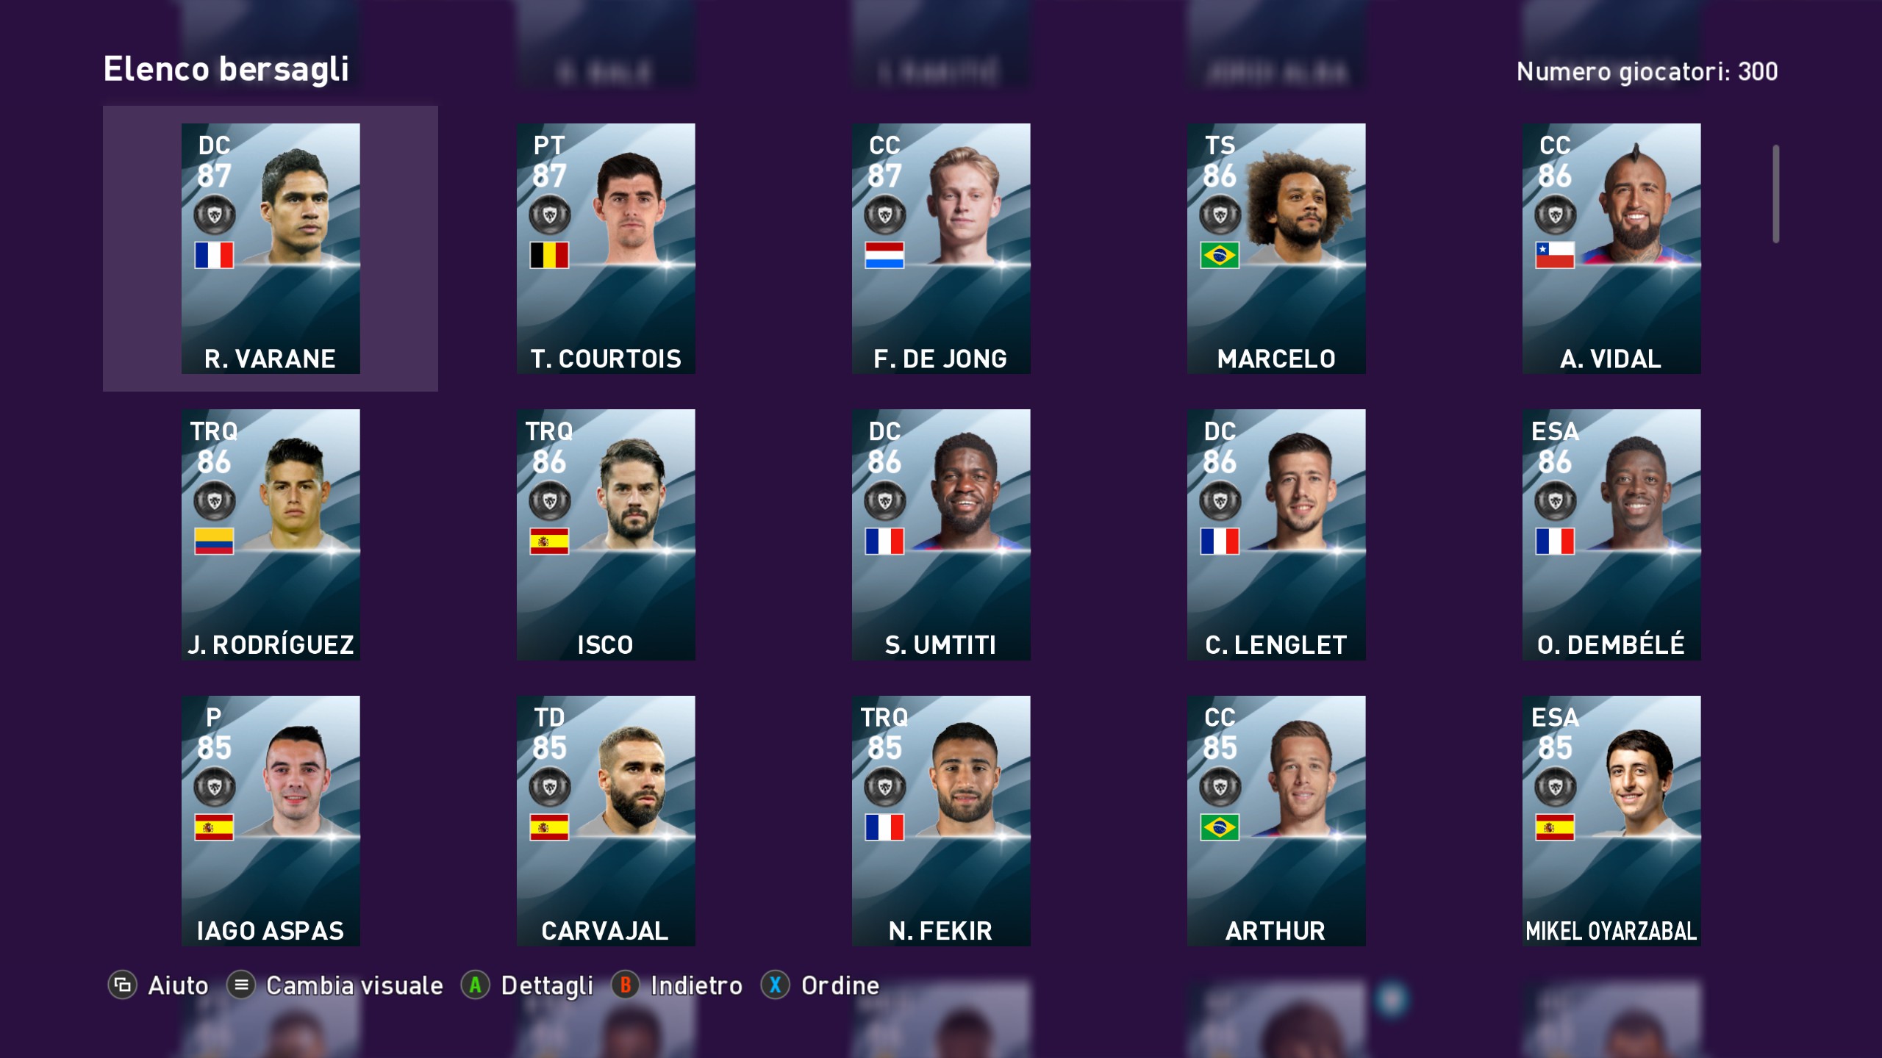
Task: Click the French flag on R. Varane's card
Action: 214,255
